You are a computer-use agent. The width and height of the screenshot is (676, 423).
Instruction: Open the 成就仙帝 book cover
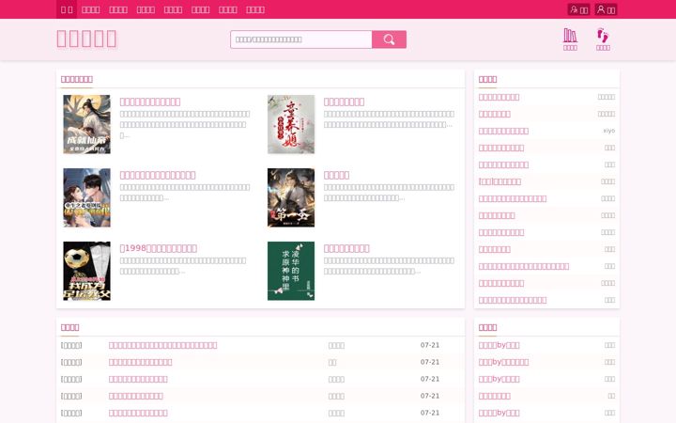click(86, 124)
